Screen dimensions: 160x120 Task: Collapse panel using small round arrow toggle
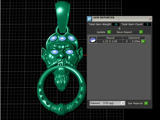pyautogui.click(x=119, y=28)
